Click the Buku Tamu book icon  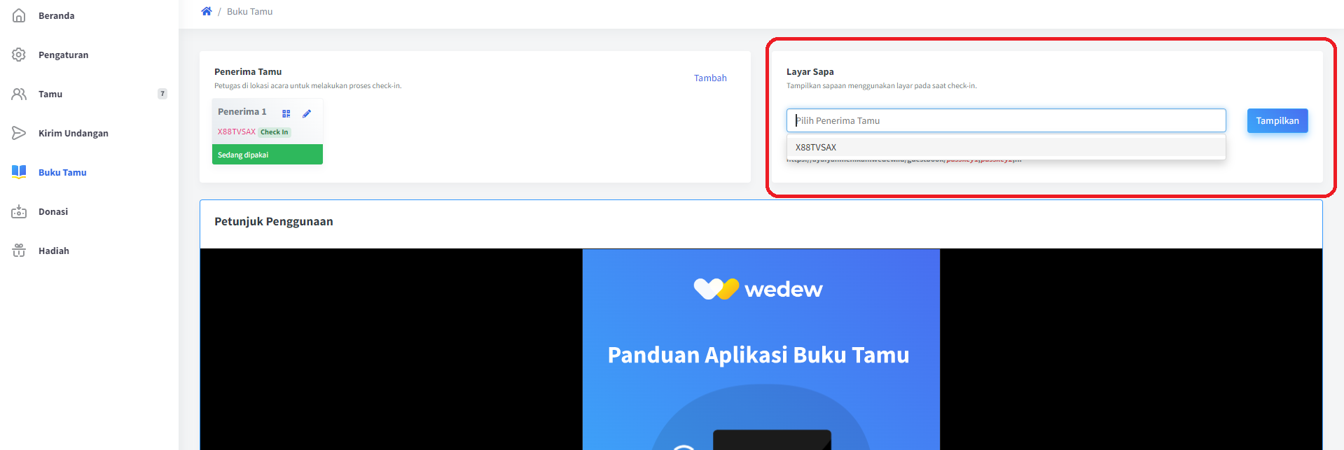coord(19,172)
